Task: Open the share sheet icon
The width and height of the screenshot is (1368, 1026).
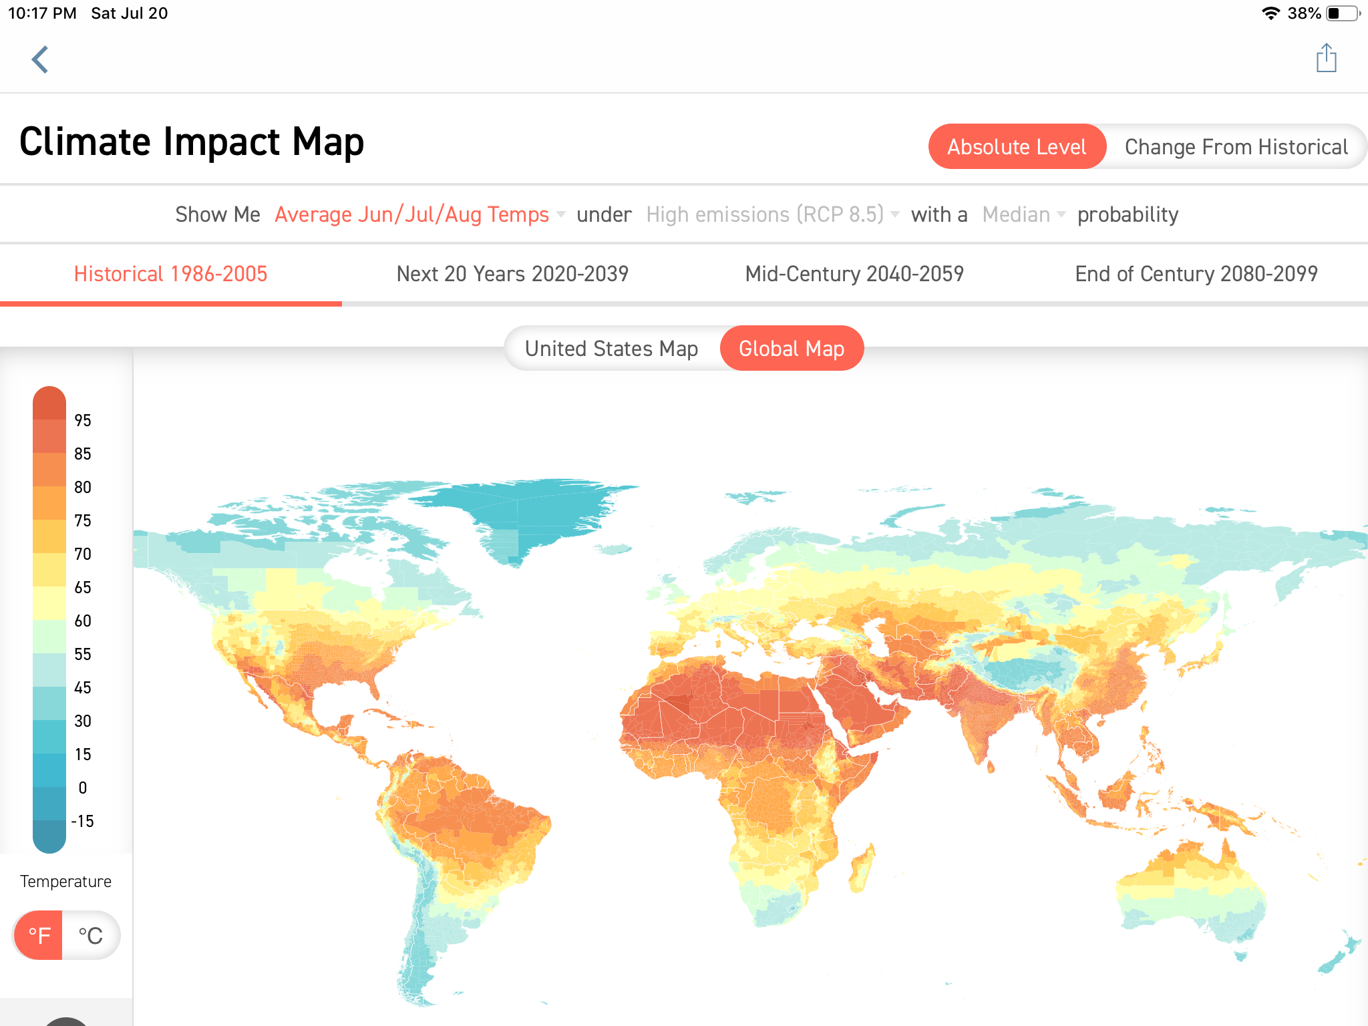Action: pos(1325,58)
